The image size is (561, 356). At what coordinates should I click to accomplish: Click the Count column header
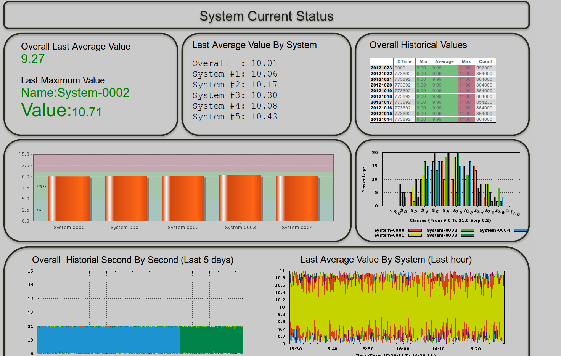click(x=485, y=61)
